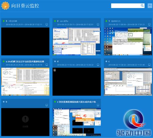The width and height of the screenshot is (153, 138).
Task: Click the sunflower logo icon
Action: tap(6, 6)
